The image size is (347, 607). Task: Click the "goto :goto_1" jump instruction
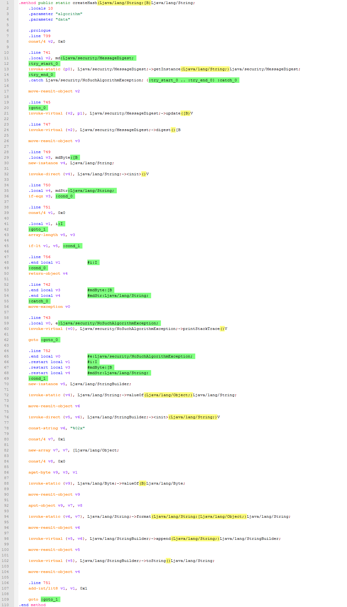tap(44, 599)
